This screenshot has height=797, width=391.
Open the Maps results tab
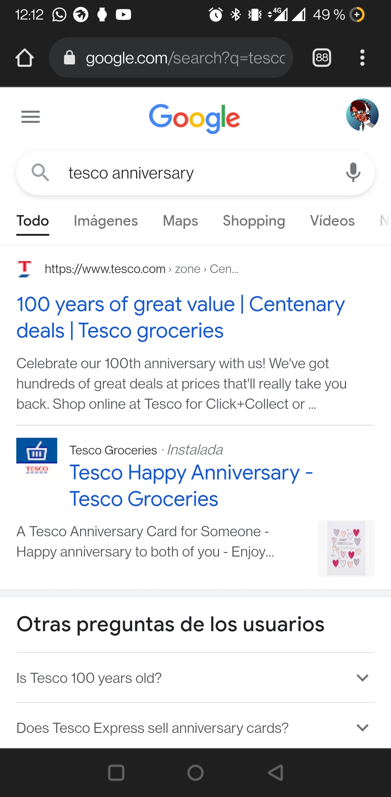tap(180, 221)
